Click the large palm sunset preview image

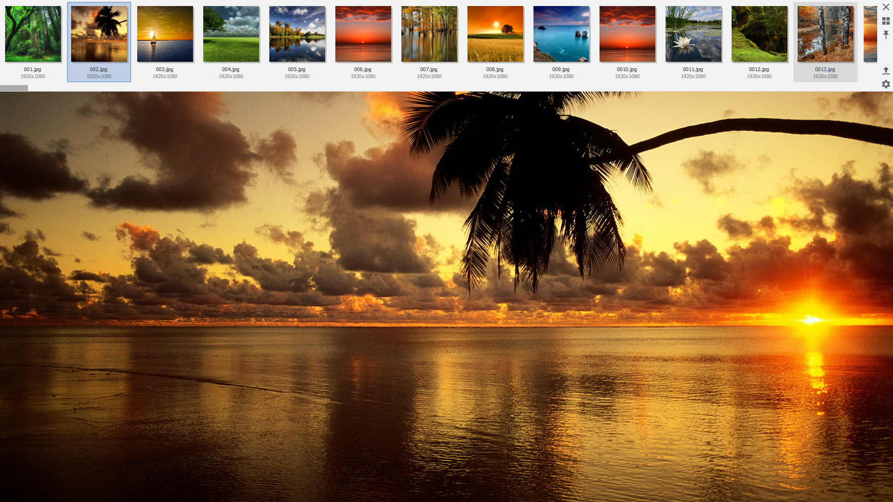[446, 297]
